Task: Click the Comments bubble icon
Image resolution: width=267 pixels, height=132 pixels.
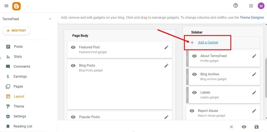Action: (8, 67)
